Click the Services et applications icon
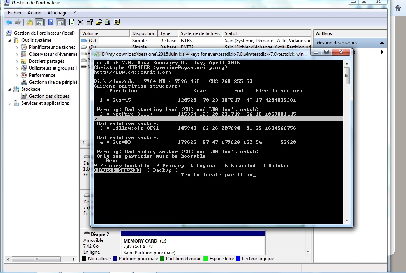The width and height of the screenshot is (406, 273). pyautogui.click(x=16, y=103)
